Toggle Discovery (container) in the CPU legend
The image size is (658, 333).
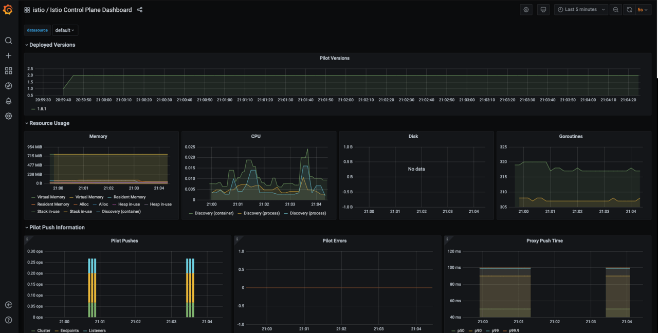point(214,213)
